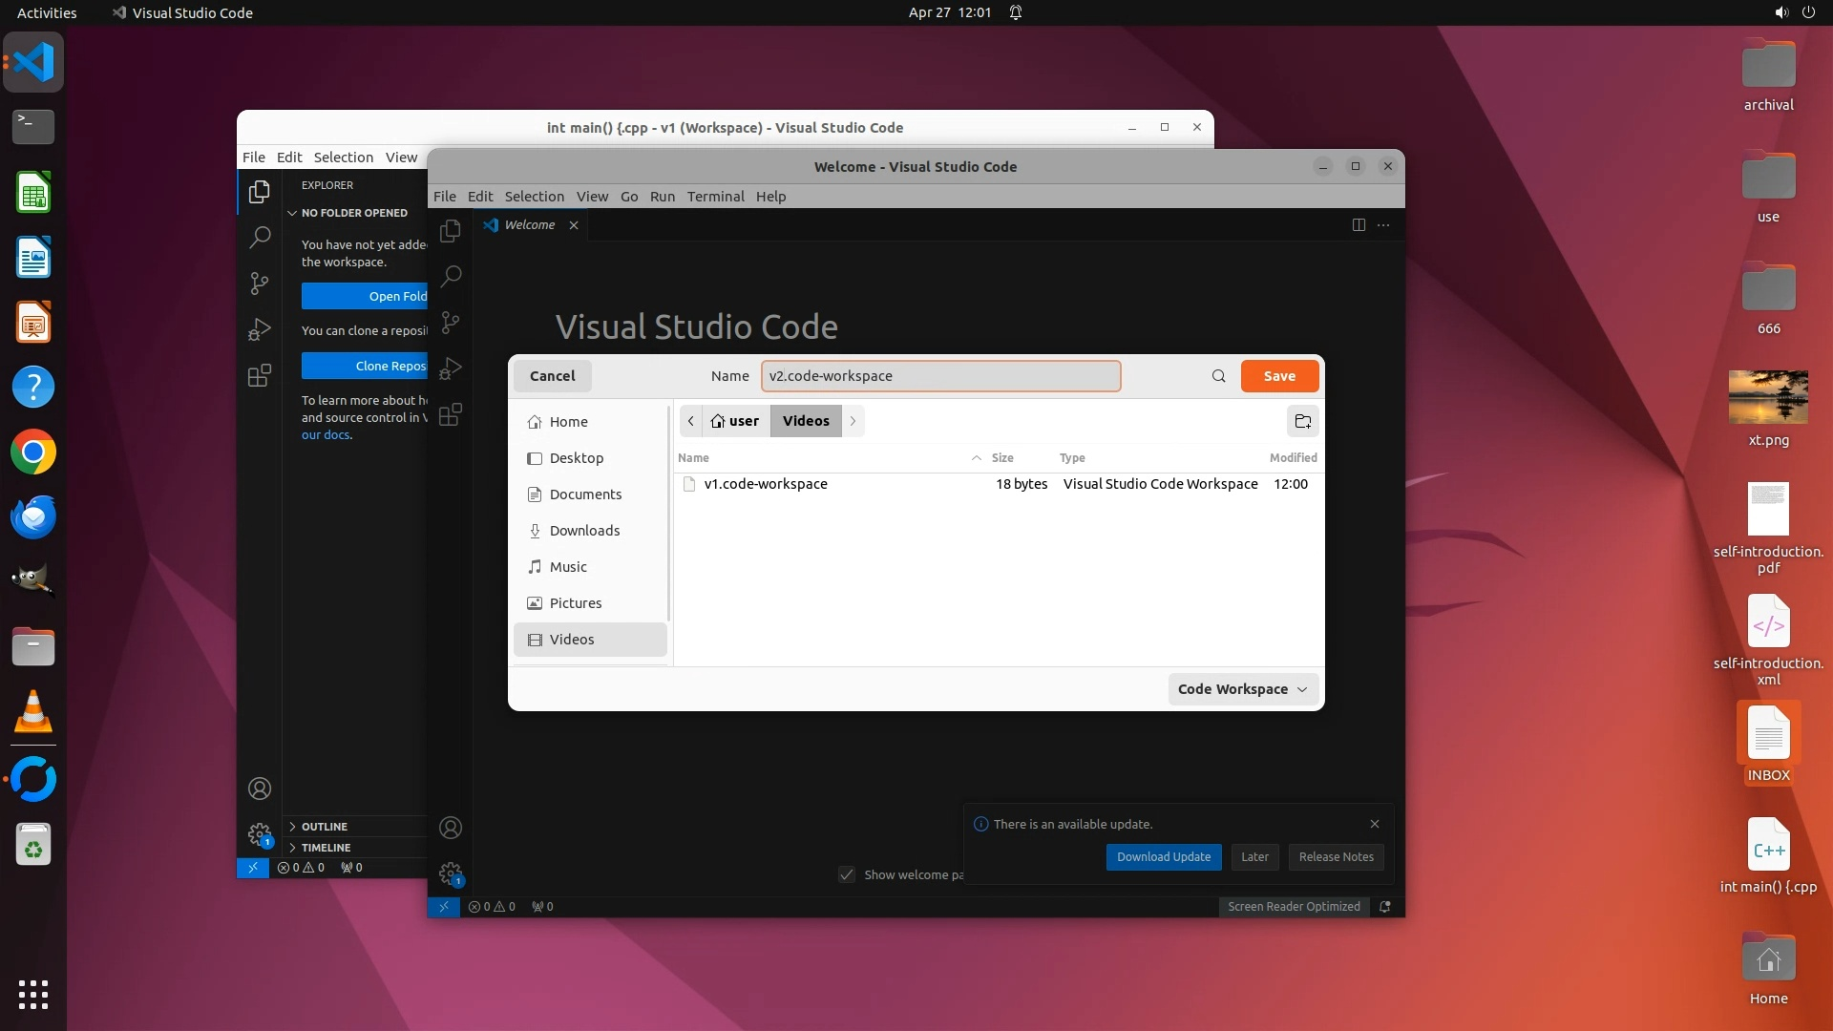The width and height of the screenshot is (1833, 1031).
Task: Collapse the NO FOLDER OPENED section
Action: (x=353, y=213)
